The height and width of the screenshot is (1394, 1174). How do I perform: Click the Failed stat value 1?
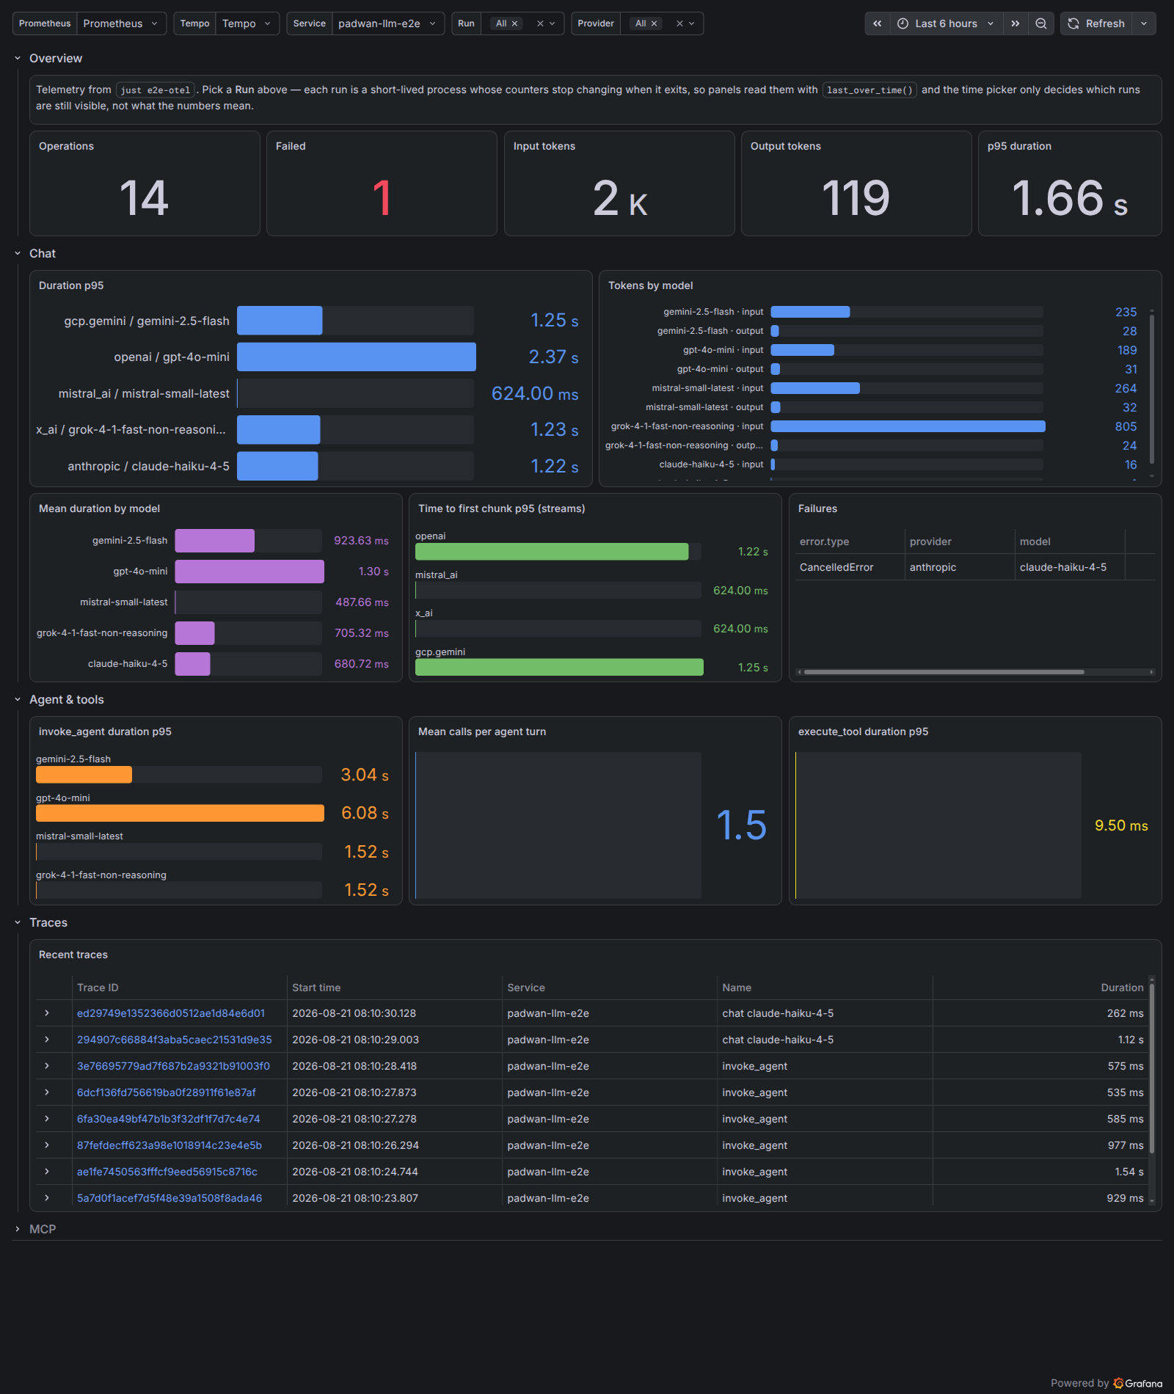click(382, 198)
